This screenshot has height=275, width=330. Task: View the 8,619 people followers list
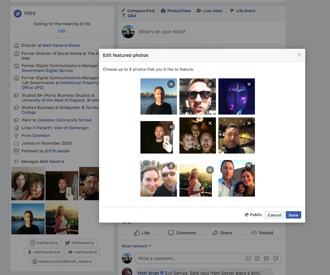pyautogui.click(x=57, y=151)
